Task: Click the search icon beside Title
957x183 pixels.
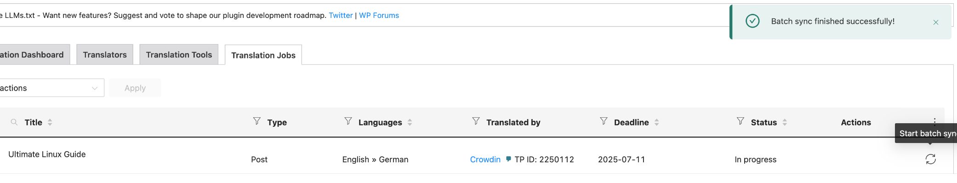Action: [x=14, y=122]
